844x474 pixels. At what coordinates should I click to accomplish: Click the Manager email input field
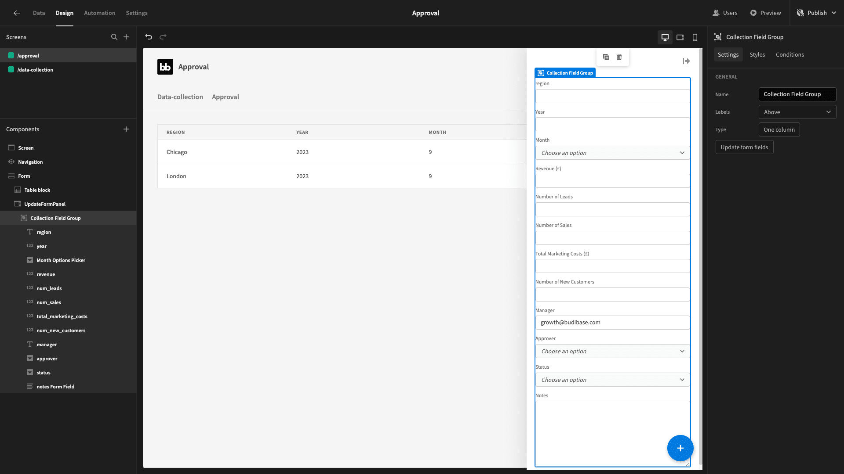click(612, 323)
